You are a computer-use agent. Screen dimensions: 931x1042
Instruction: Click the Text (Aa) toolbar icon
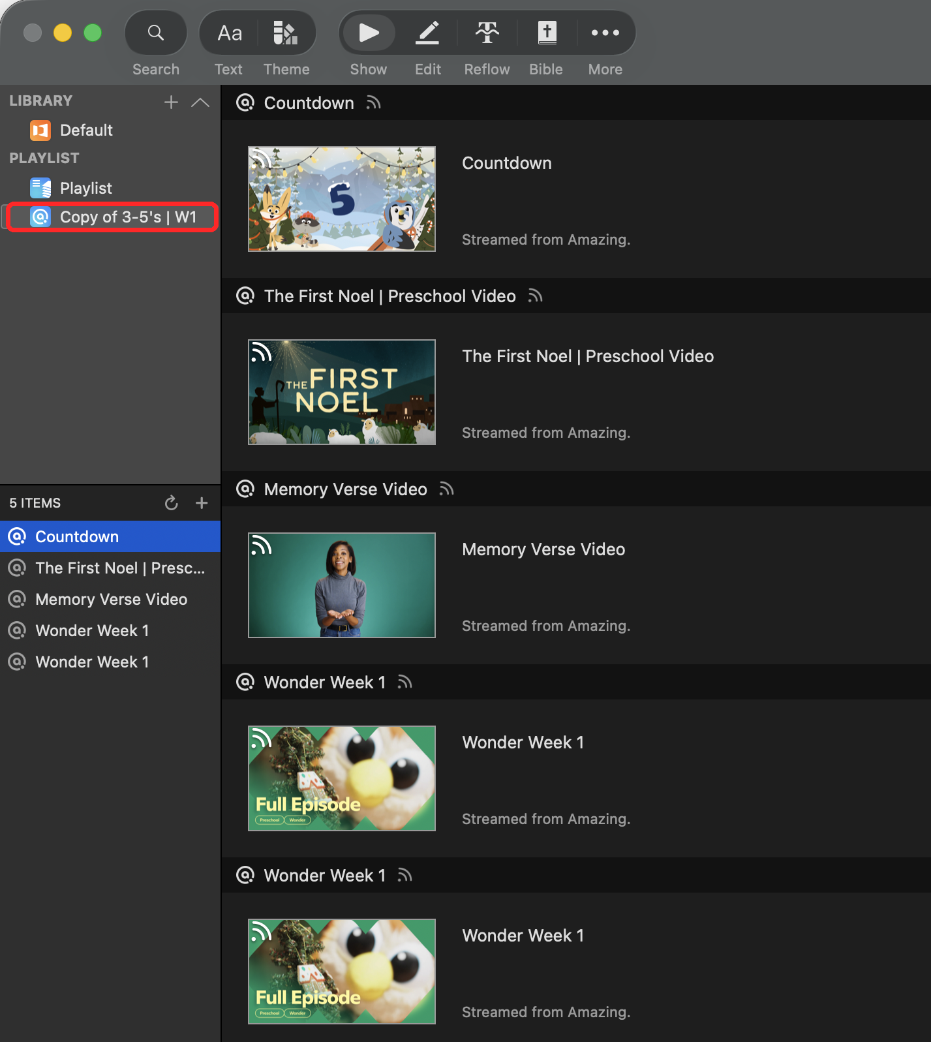[229, 33]
